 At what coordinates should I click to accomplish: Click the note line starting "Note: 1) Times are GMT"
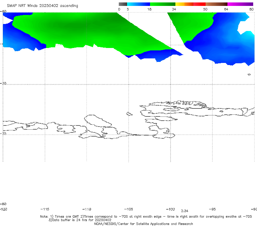(x=146, y=217)
